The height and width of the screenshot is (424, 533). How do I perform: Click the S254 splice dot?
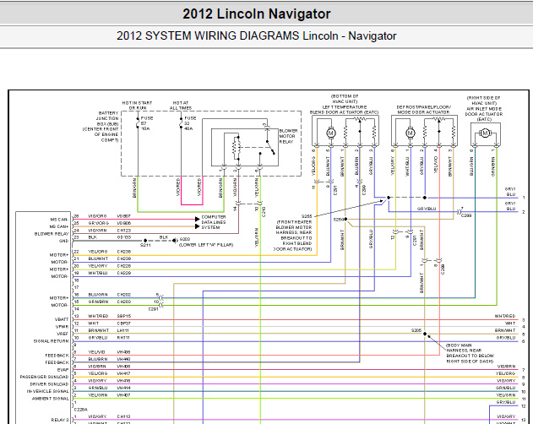(x=345, y=220)
